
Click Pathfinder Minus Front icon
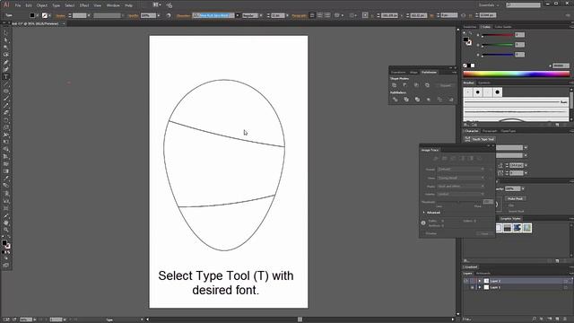(405, 85)
